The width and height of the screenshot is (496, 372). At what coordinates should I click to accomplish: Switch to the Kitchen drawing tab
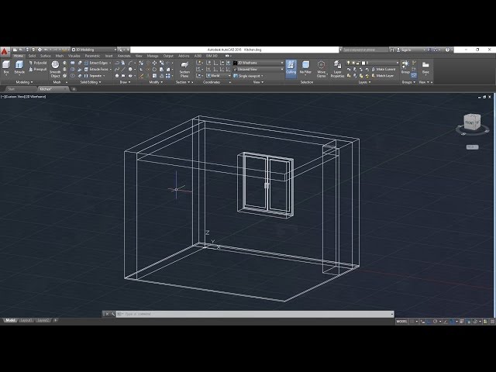pyautogui.click(x=53, y=89)
